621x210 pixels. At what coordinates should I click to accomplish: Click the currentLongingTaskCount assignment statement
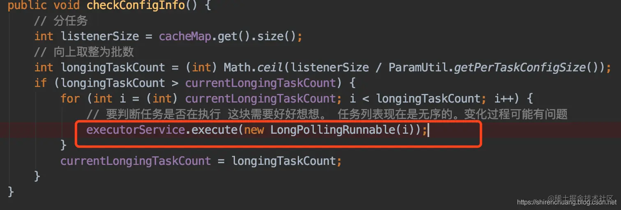[201, 161]
